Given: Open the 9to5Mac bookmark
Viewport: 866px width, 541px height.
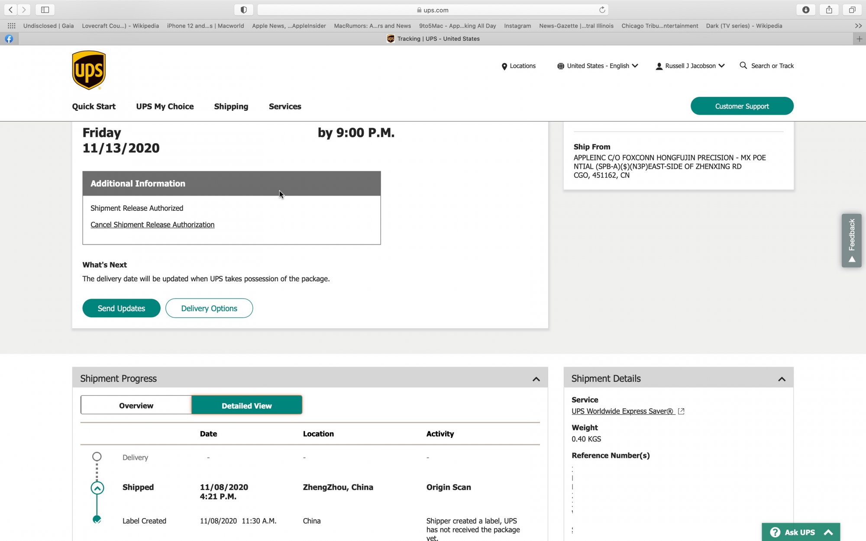Looking at the screenshot, I should pyautogui.click(x=457, y=26).
